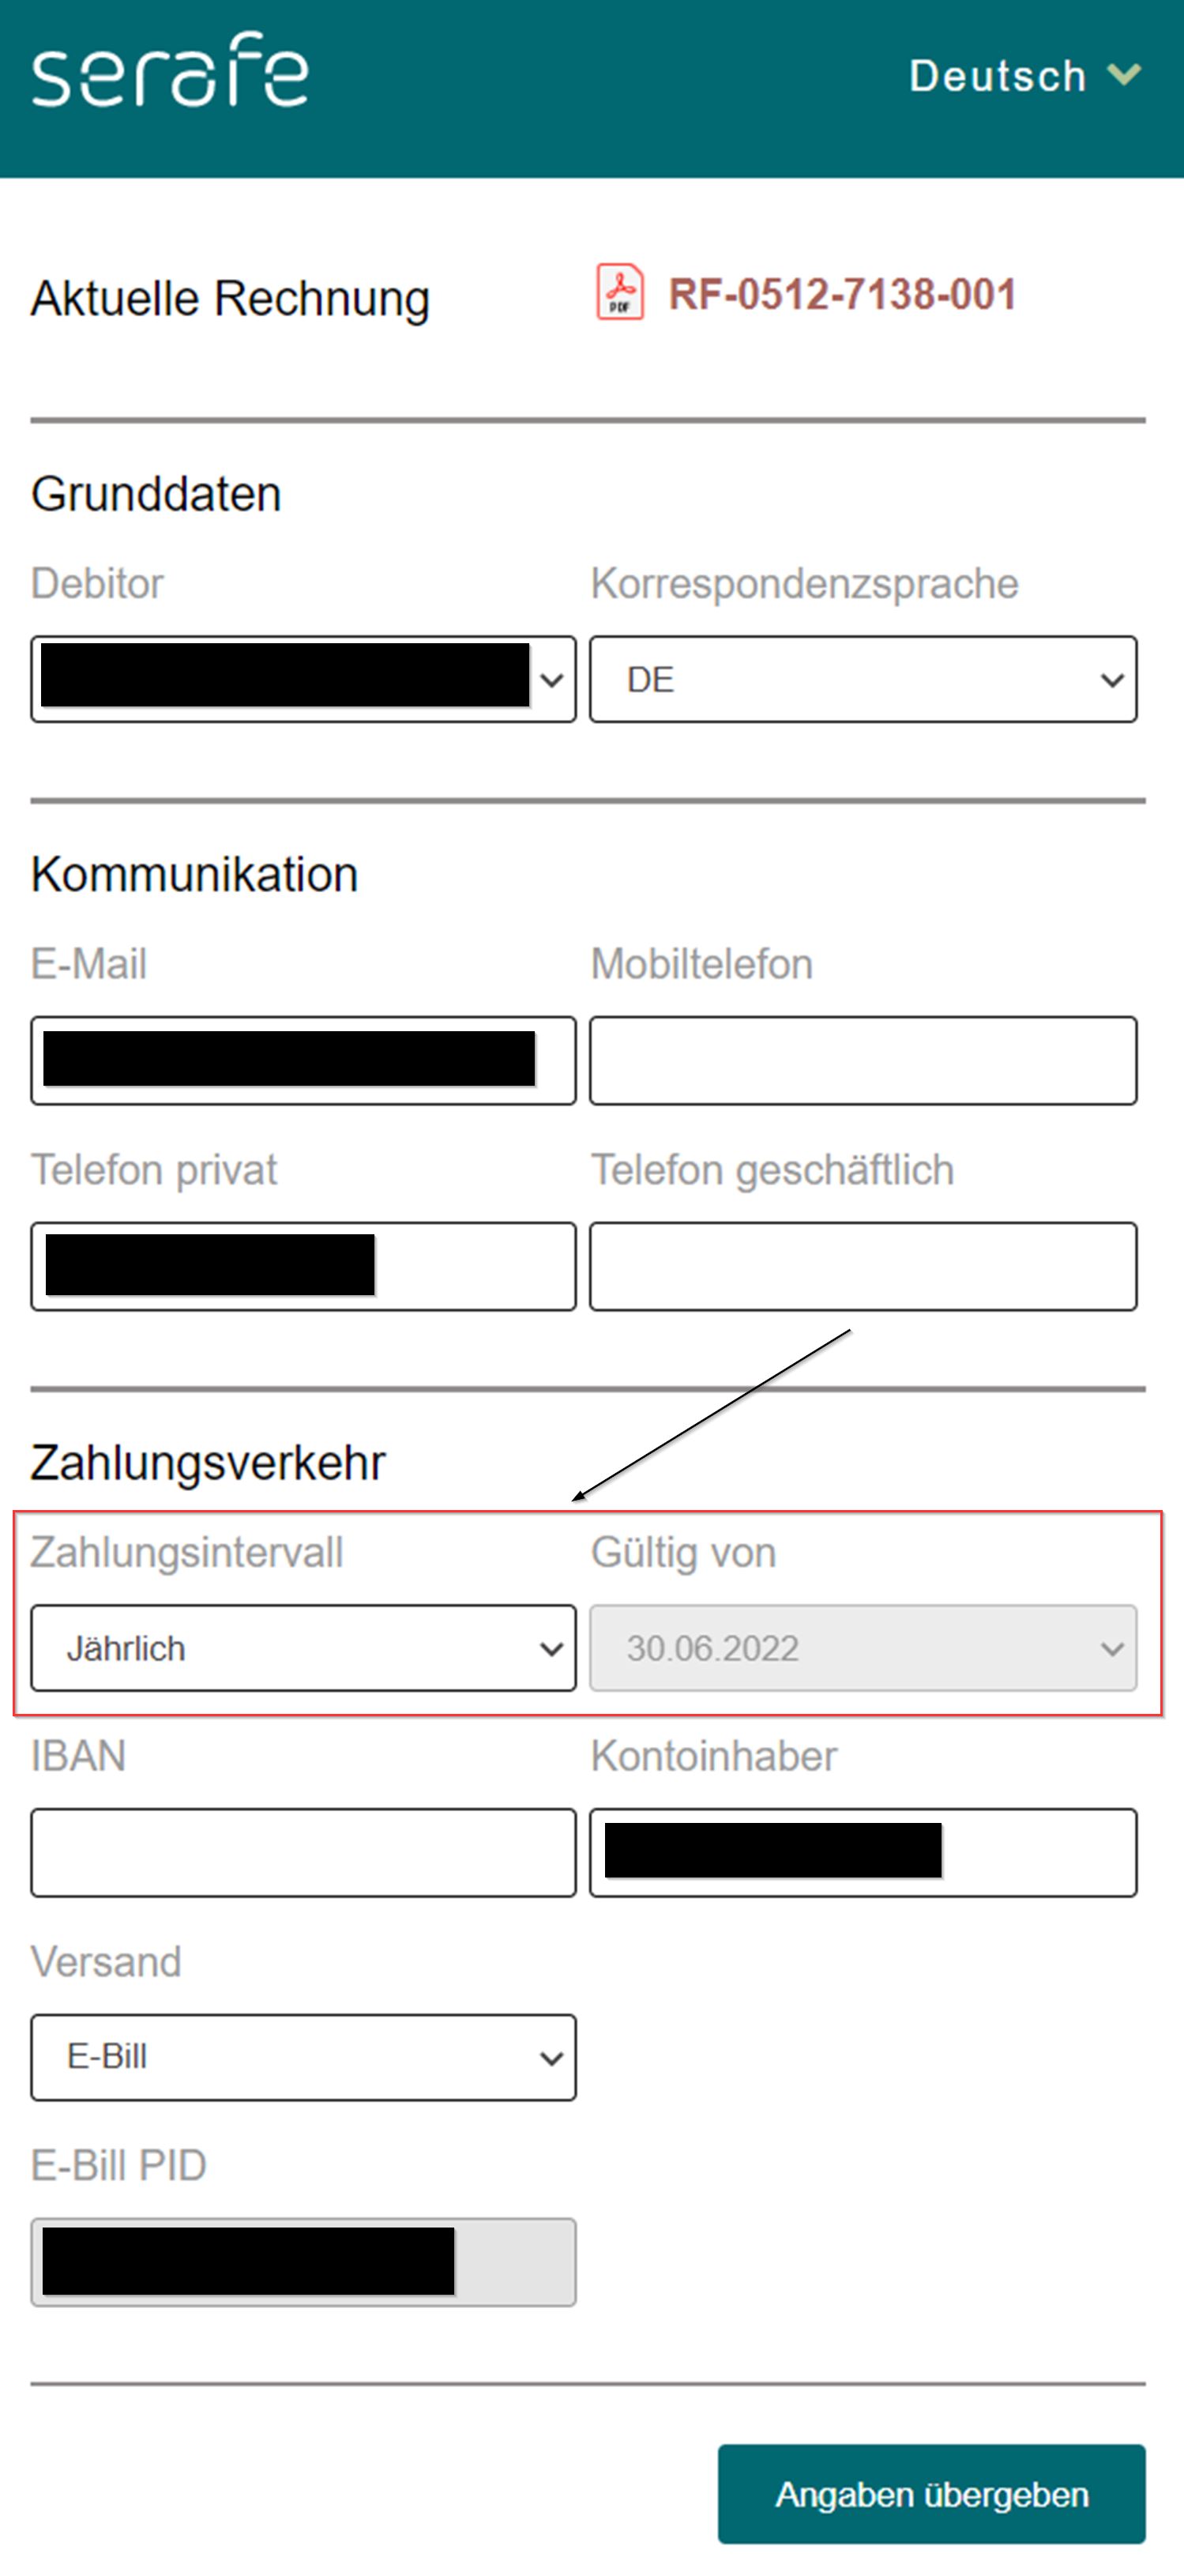
Task: Open the Debitor dropdown
Action: (303, 679)
